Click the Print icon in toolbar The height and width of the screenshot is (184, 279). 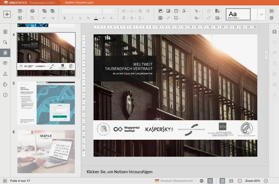(32, 11)
